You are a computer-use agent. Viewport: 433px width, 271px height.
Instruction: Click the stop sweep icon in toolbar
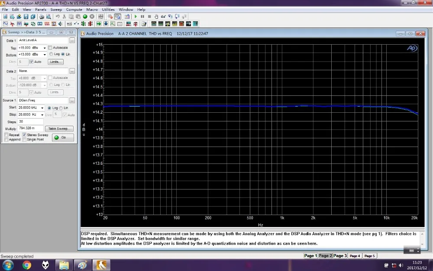click(149, 16)
